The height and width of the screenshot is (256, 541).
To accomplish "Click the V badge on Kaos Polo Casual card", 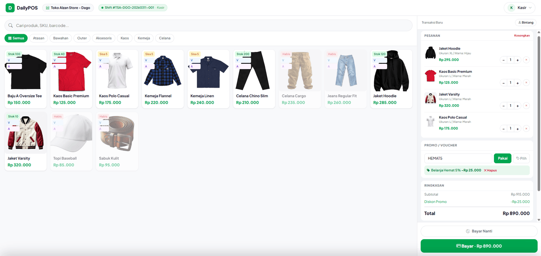I will tap(104, 60).
